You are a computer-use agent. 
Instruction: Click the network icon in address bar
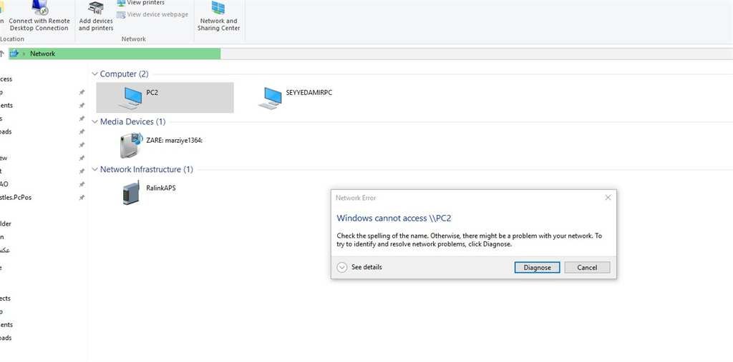[14, 54]
